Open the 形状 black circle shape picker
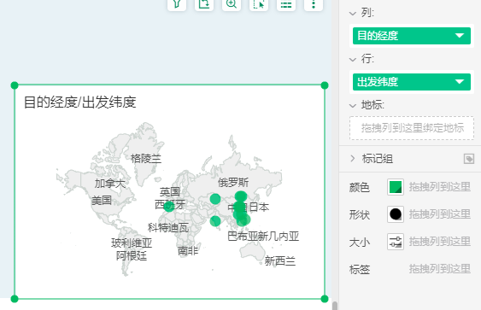 coord(396,214)
